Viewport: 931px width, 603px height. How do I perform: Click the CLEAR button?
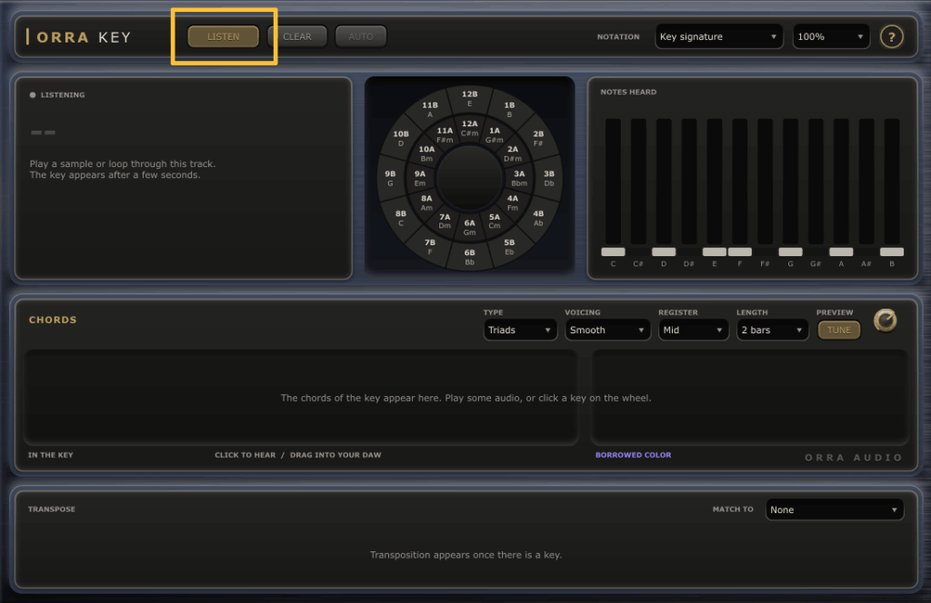tap(297, 36)
